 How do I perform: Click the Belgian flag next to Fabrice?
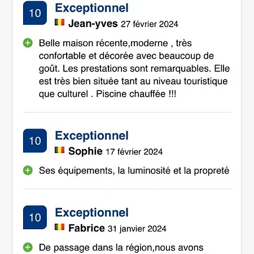click(x=60, y=227)
